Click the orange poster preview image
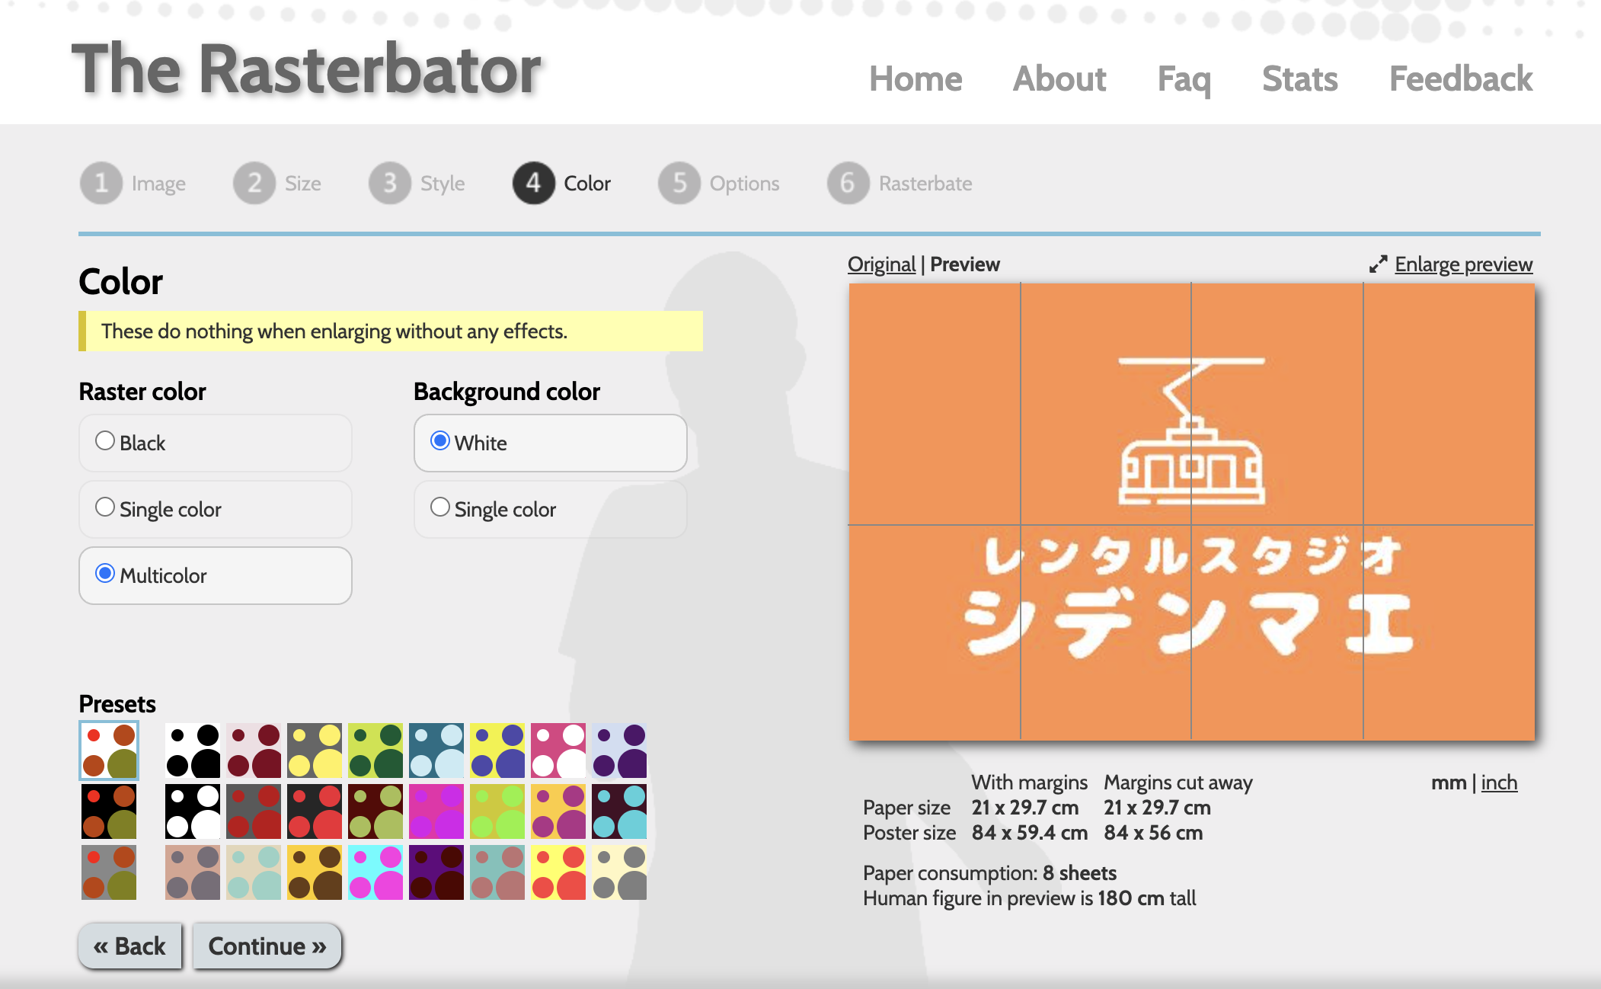The height and width of the screenshot is (989, 1601). [1191, 511]
